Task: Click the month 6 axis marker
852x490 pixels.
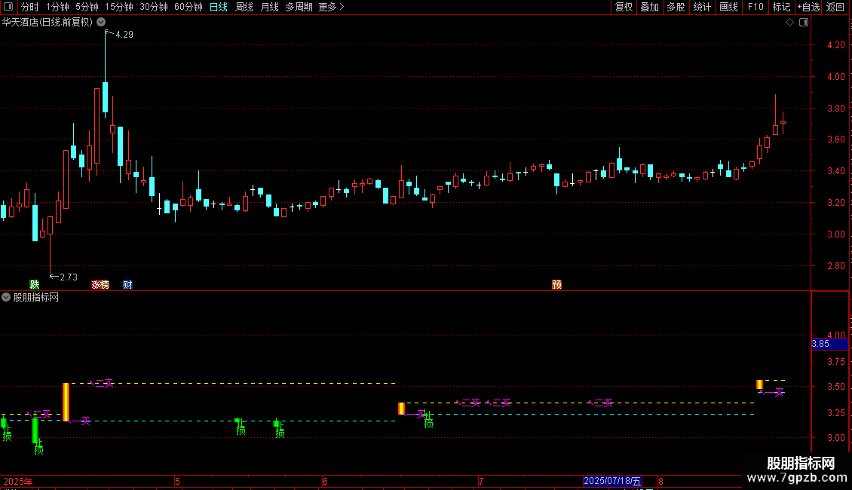Action: click(x=325, y=481)
